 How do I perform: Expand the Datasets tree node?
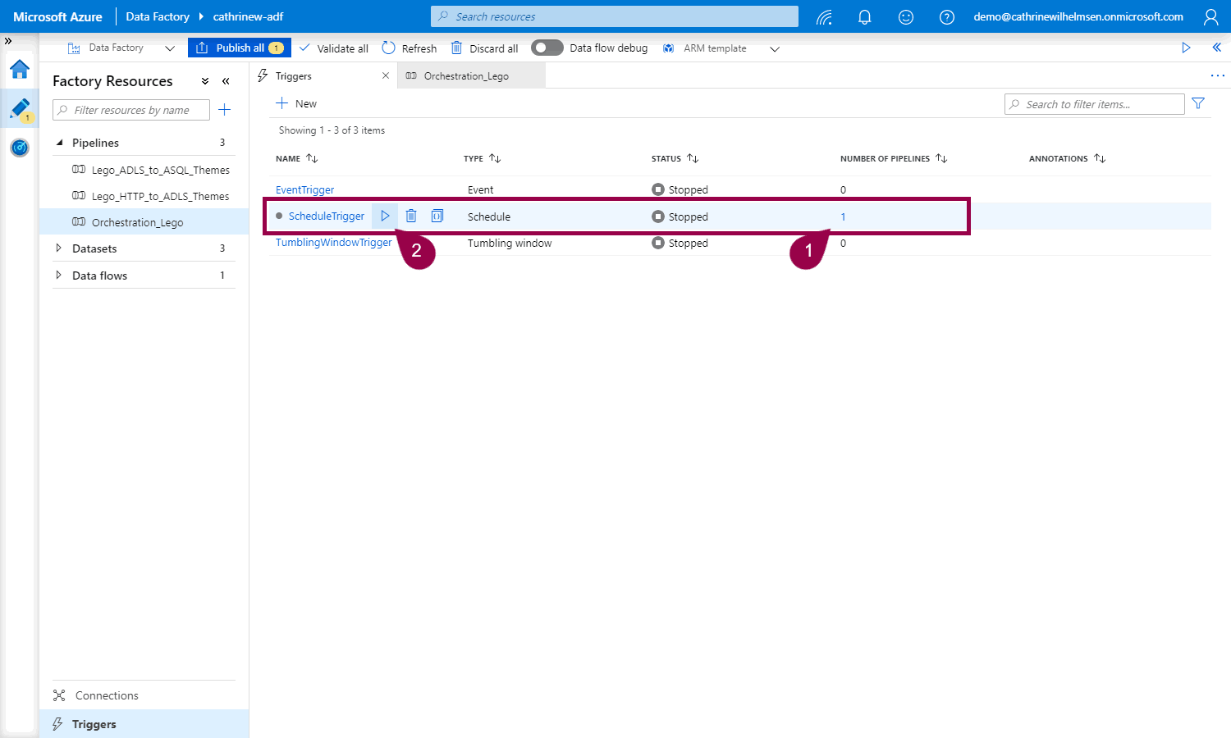tap(58, 248)
